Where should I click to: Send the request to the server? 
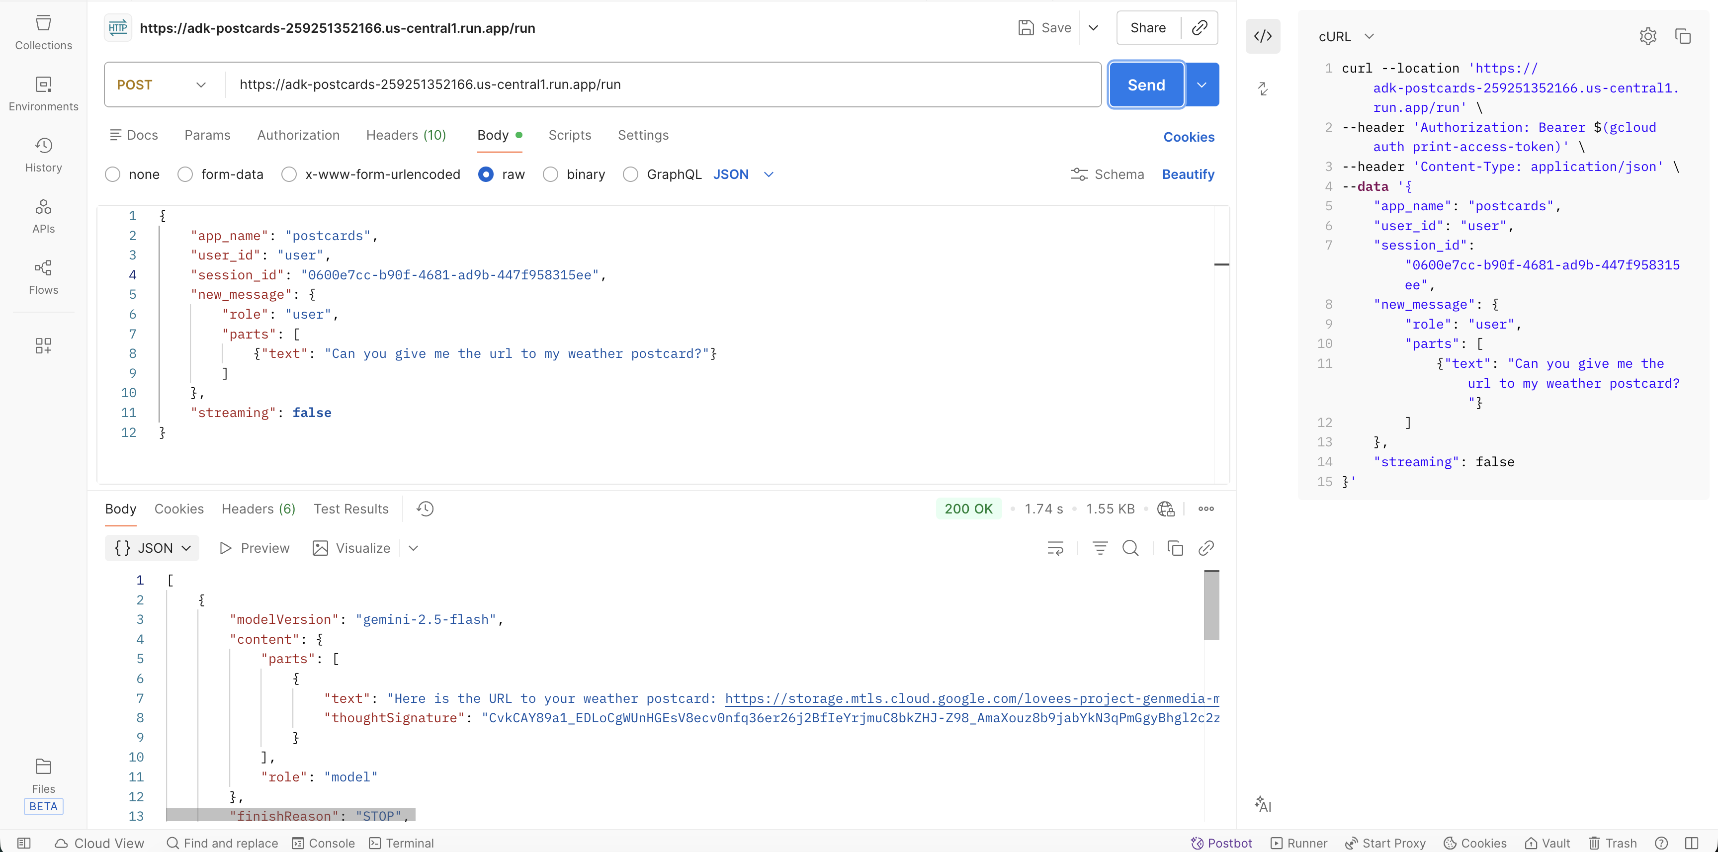[x=1145, y=85]
